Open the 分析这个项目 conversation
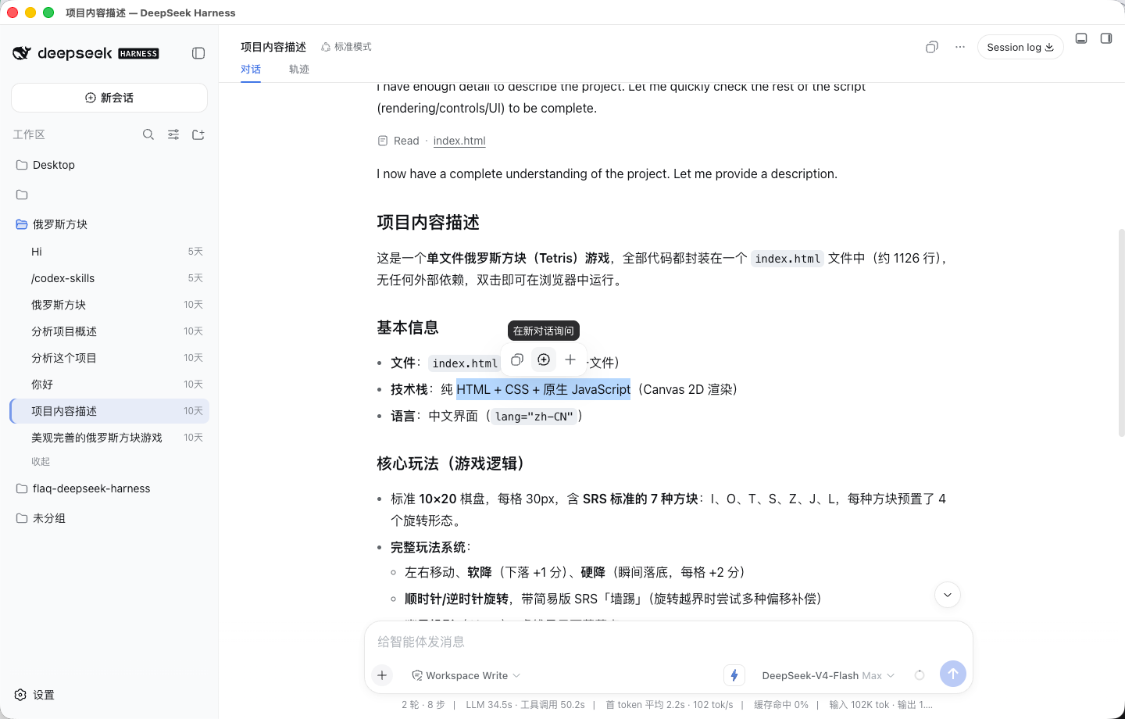 click(x=109, y=358)
